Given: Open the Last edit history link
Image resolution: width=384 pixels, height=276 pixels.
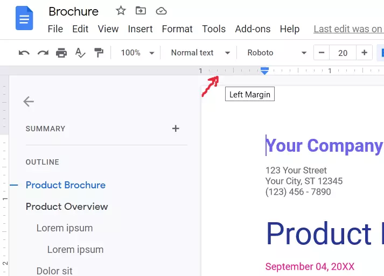Looking at the screenshot, I should click(348, 29).
